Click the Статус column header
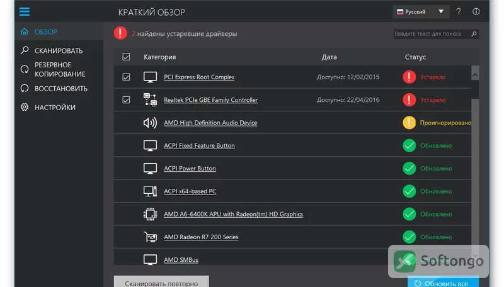Image resolution: width=504 pixels, height=287 pixels. [415, 57]
